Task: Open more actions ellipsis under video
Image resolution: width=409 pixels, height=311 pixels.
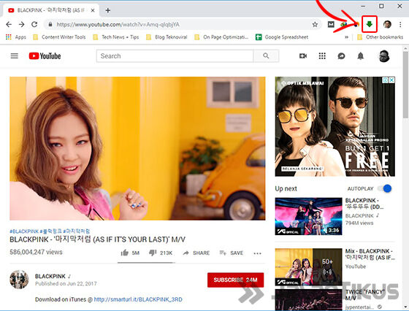Action: (257, 253)
